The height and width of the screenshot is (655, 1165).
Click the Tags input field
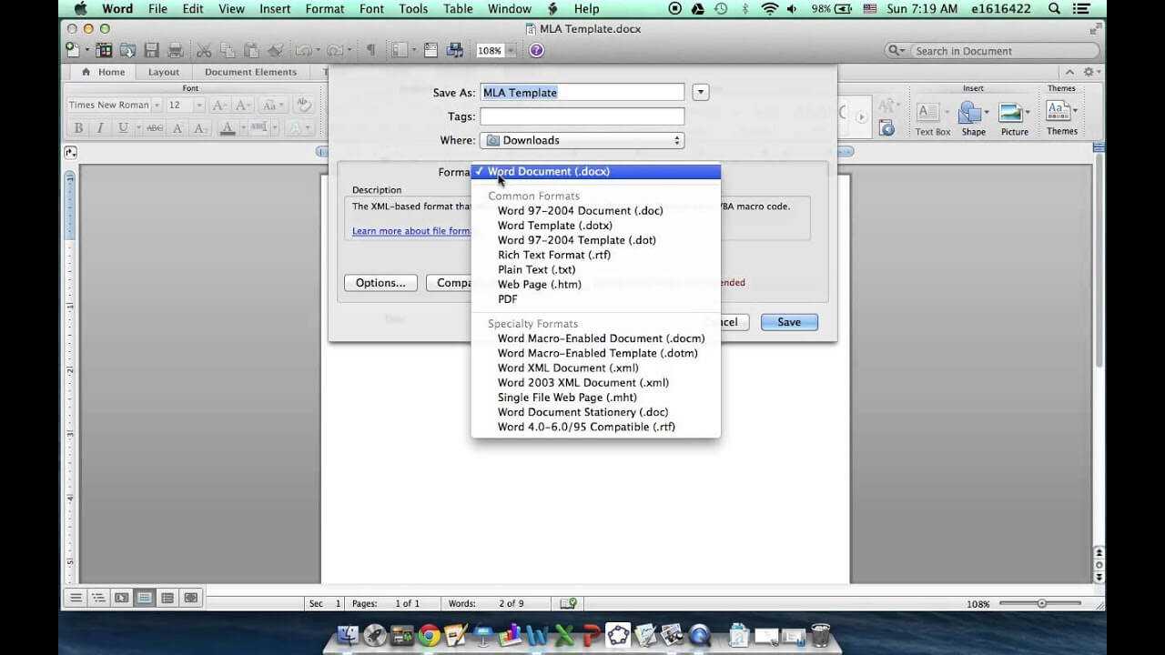(x=582, y=116)
